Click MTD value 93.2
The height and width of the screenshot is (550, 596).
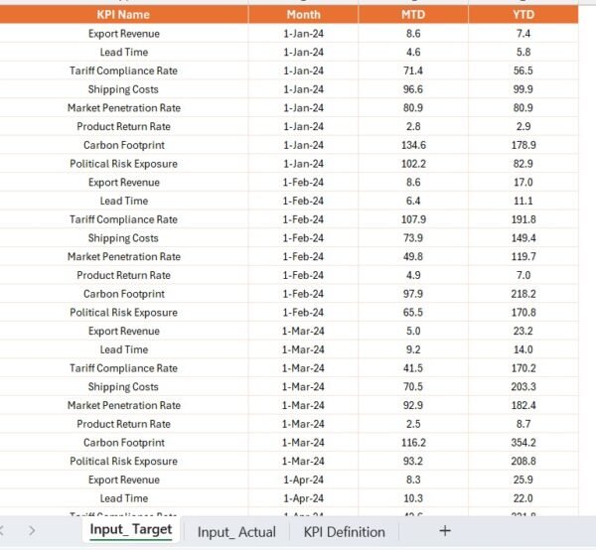pos(413,462)
